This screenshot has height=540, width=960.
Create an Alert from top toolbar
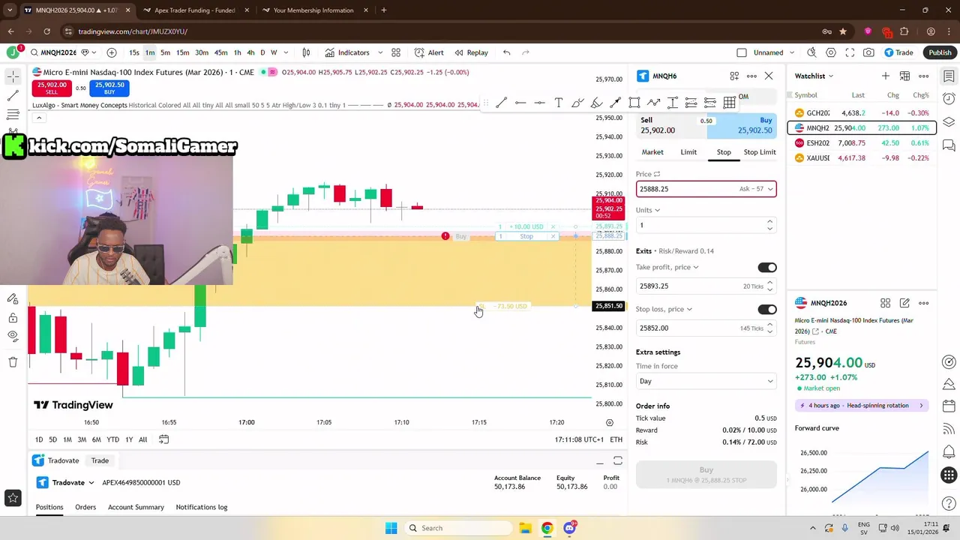click(x=429, y=52)
